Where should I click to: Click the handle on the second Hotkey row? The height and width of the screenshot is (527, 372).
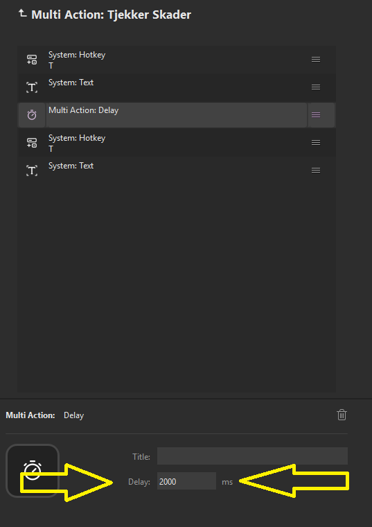(x=316, y=143)
